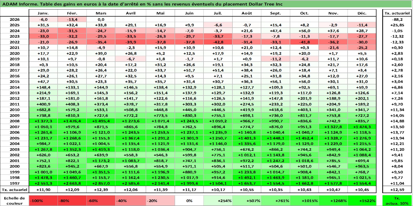This screenshot has width=413, height=206.
Task: Select the Sept. column header
Action: coord(276,13)
